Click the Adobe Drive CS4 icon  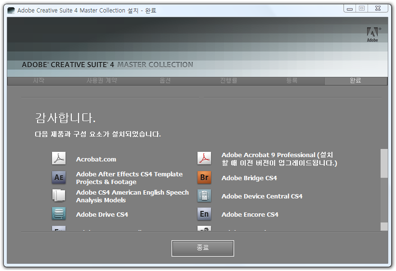[59, 214]
